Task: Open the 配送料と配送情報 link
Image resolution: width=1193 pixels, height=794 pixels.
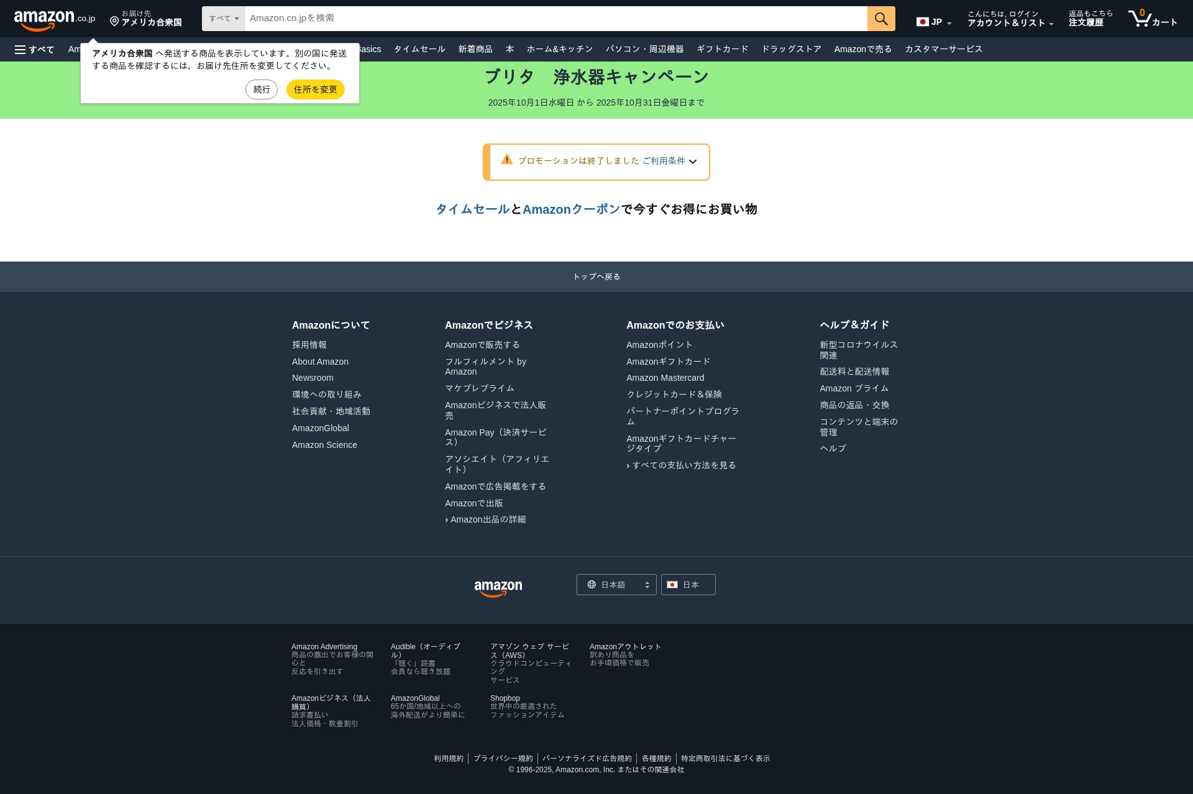Action: pyautogui.click(x=854, y=372)
